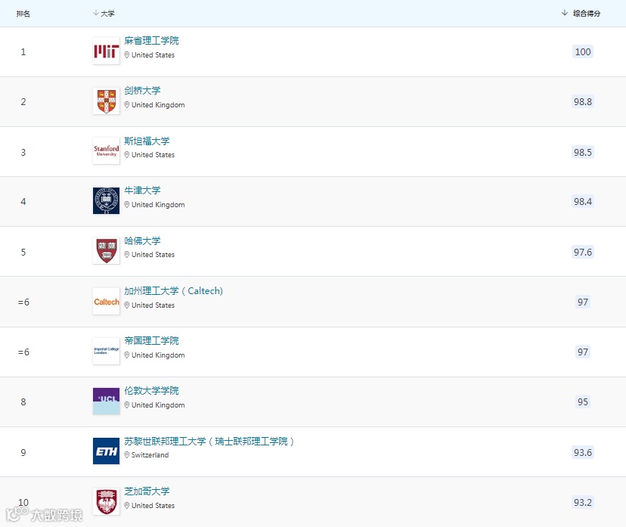Click the score 98.4 badge
This screenshot has height=527, width=626.
pos(582,202)
